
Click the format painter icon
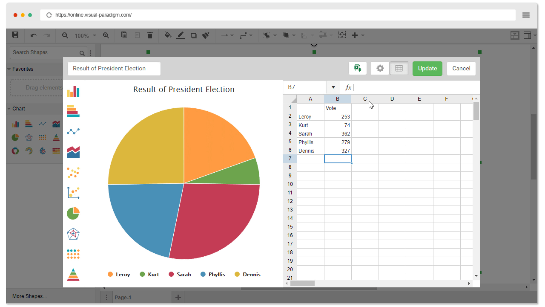206,35
